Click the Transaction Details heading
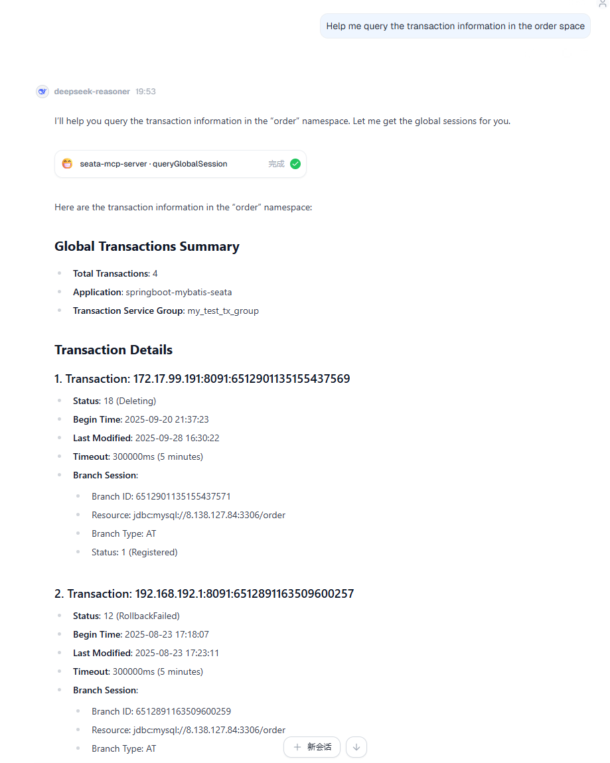610x763 pixels. 114,350
